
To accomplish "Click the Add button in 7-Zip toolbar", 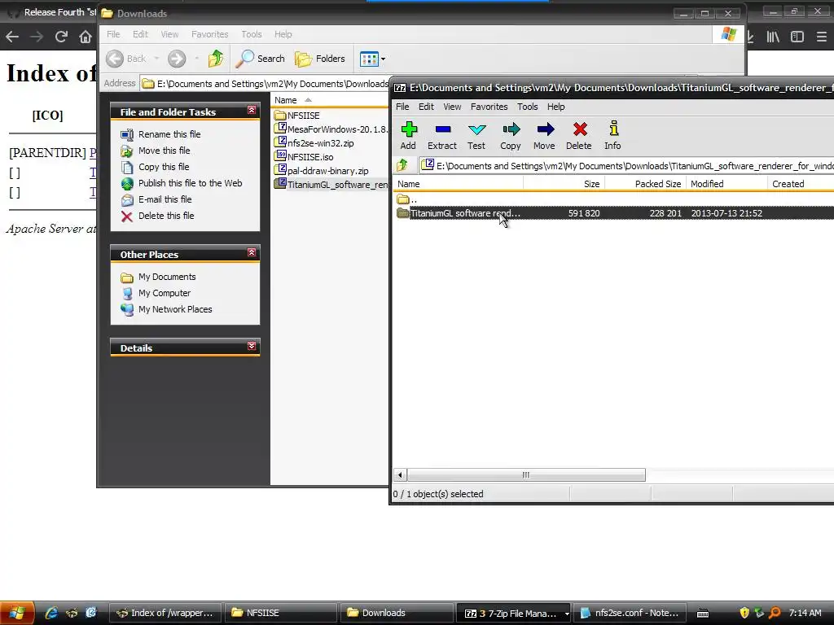I will tap(408, 136).
